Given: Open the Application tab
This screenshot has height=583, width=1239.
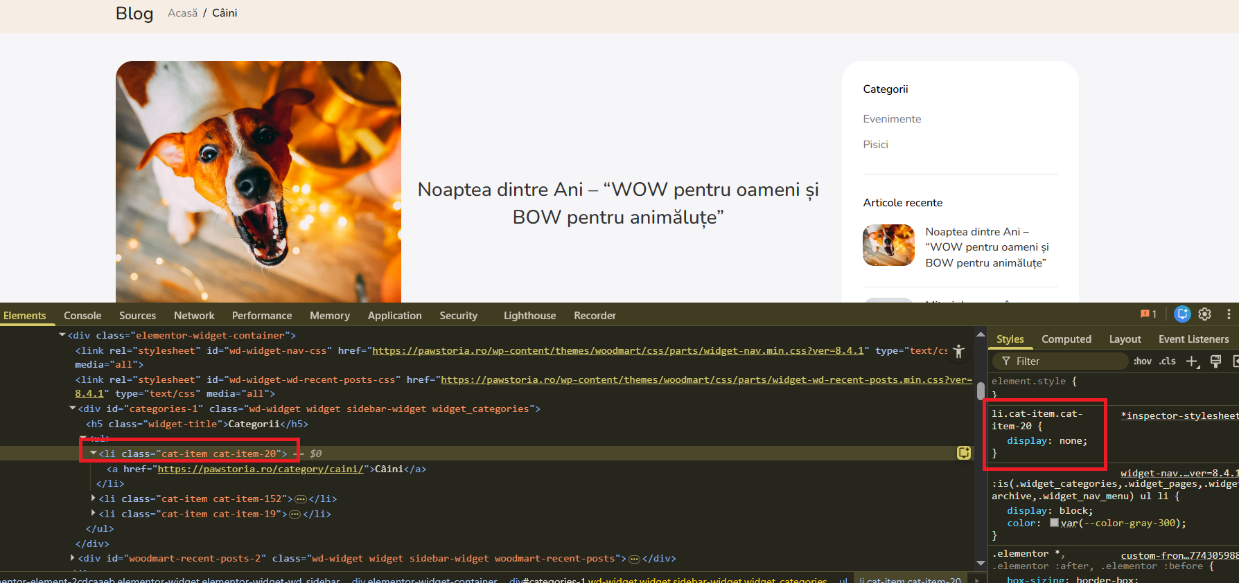Looking at the screenshot, I should click(394, 316).
